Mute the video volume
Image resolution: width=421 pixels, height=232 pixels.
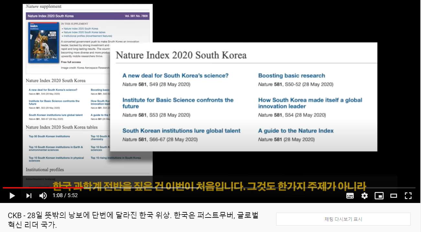pos(43,196)
